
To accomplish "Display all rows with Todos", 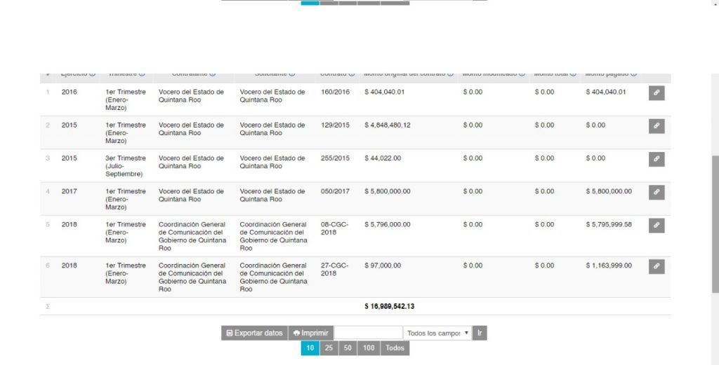I will (395, 348).
